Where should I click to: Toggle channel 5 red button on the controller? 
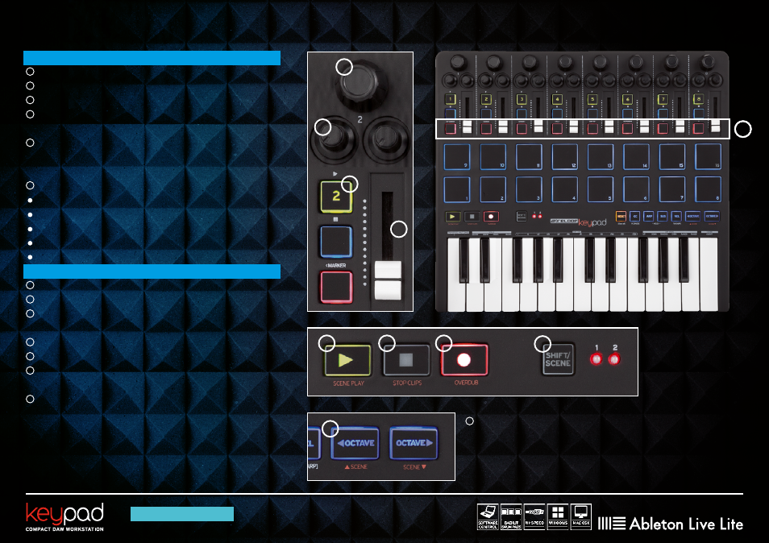(592, 129)
